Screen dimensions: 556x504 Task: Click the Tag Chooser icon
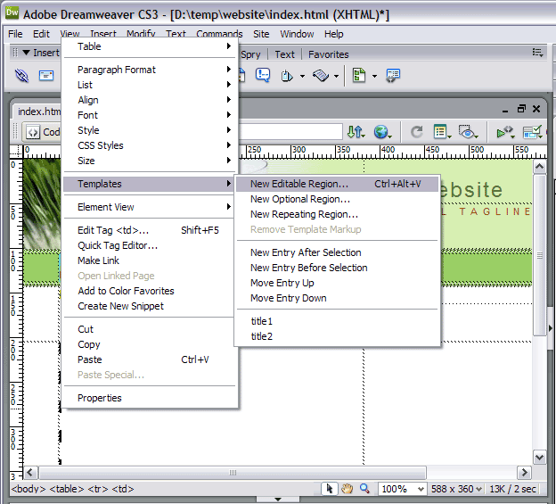click(x=393, y=75)
